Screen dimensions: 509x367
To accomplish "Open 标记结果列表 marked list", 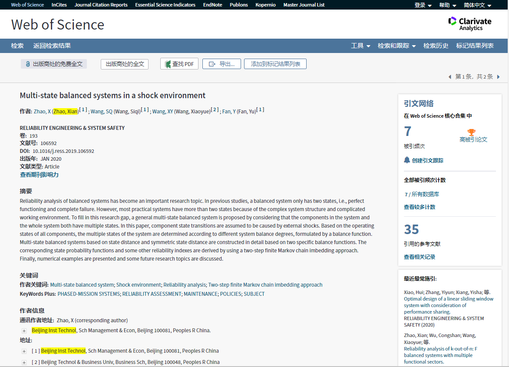I will (475, 46).
